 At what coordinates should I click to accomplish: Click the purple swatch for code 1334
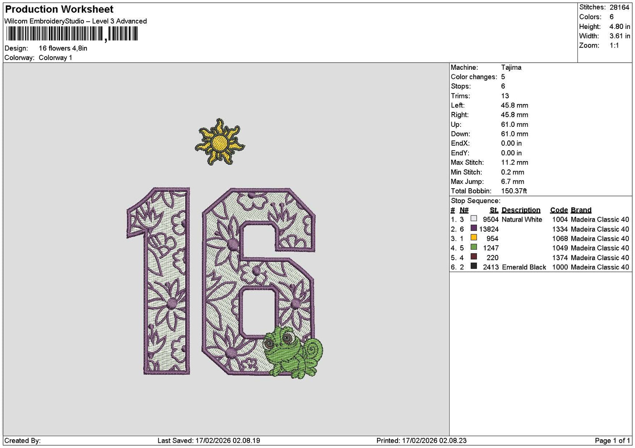pyautogui.click(x=474, y=228)
